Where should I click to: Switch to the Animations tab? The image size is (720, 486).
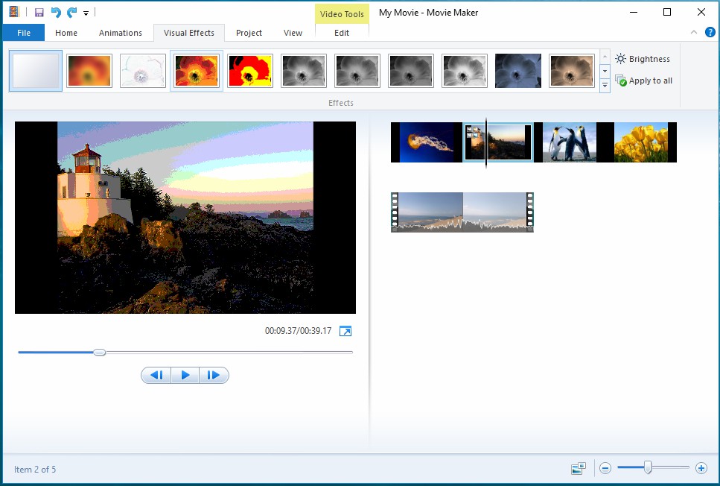pos(120,33)
